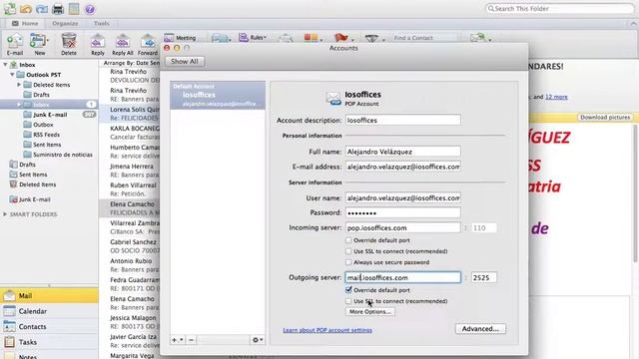Image resolution: width=639 pixels, height=359 pixels.
Task: Click the help question mark icon
Action: (x=90, y=9)
